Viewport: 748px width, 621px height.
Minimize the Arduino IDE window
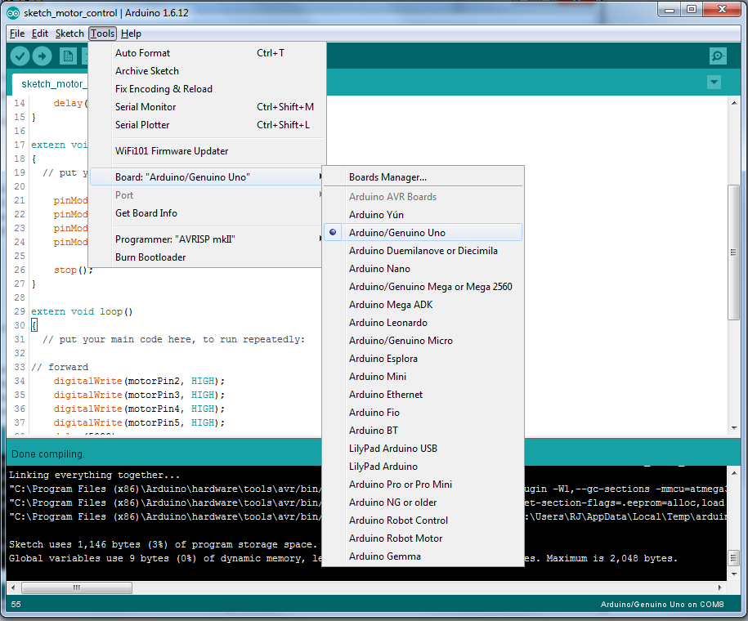(x=668, y=10)
